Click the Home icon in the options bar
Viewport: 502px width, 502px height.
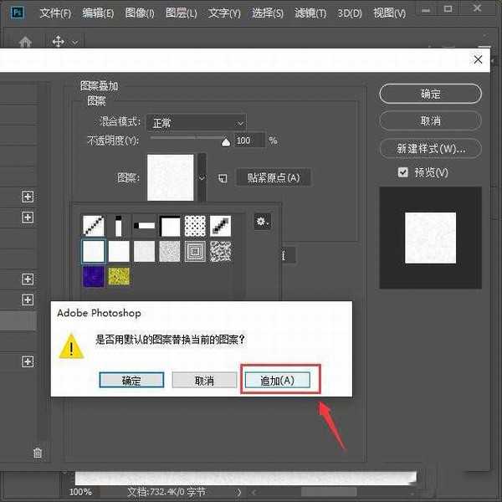[25, 41]
